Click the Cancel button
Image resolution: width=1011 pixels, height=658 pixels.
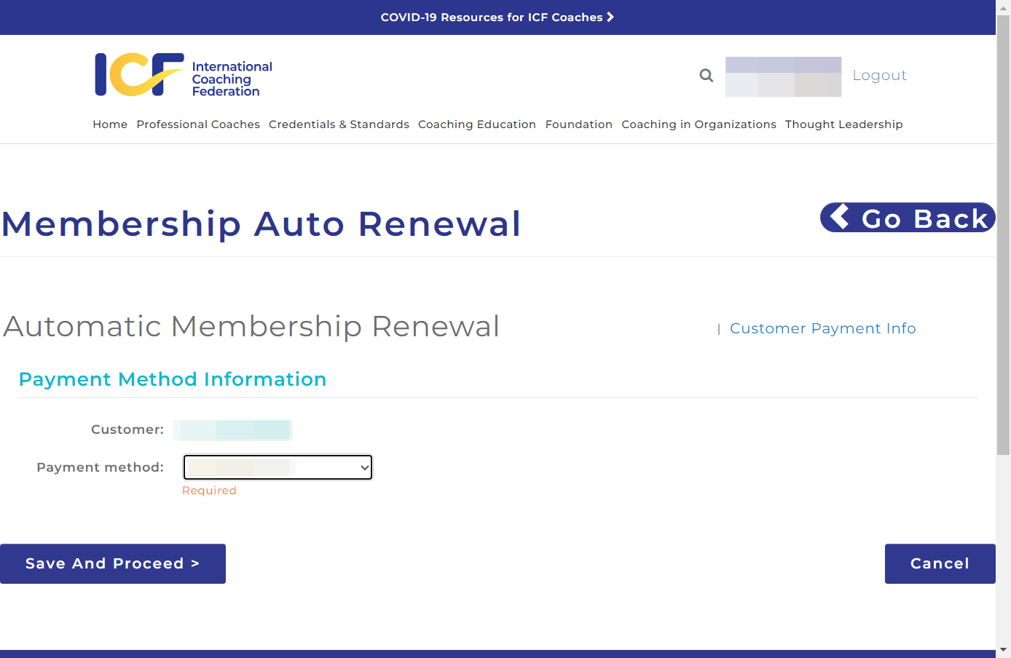[x=940, y=563]
